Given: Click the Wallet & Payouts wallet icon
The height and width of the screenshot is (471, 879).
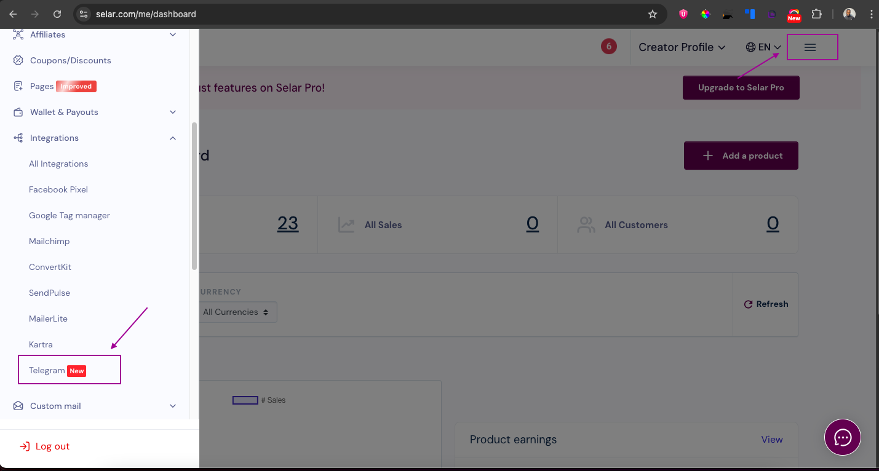Looking at the screenshot, I should (x=18, y=112).
